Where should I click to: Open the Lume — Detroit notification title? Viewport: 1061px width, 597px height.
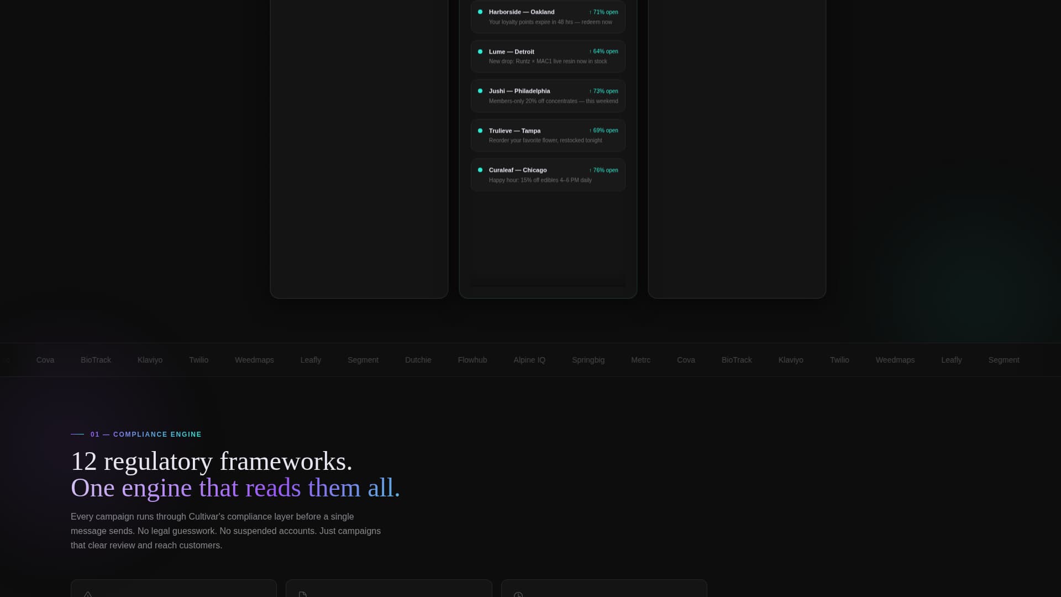point(511,51)
